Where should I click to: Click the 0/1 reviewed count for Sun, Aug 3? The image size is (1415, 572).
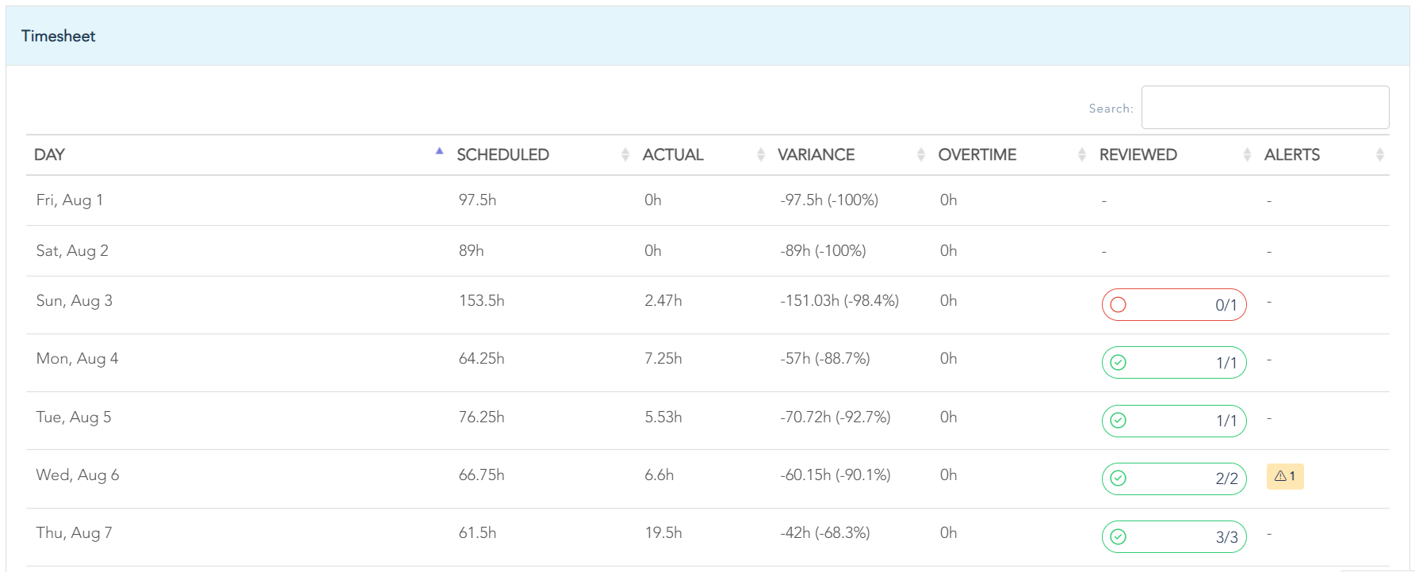1226,305
